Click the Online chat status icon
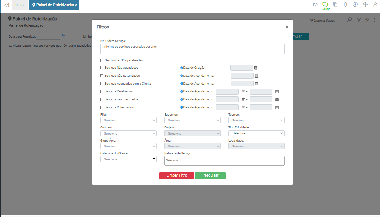Viewport: 380px width, 217px height. tap(325, 4)
